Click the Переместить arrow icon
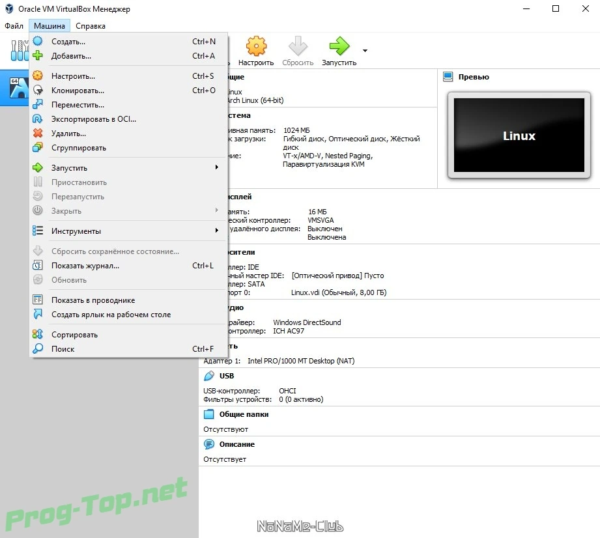Image resolution: width=600 pixels, height=538 pixels. pos(38,104)
